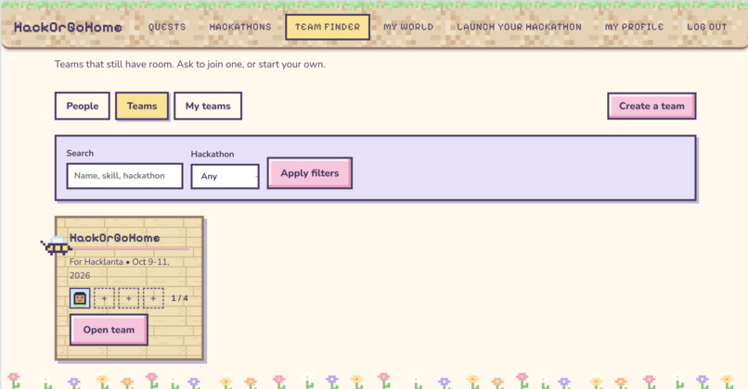Open My World from the navigation

pos(408,27)
